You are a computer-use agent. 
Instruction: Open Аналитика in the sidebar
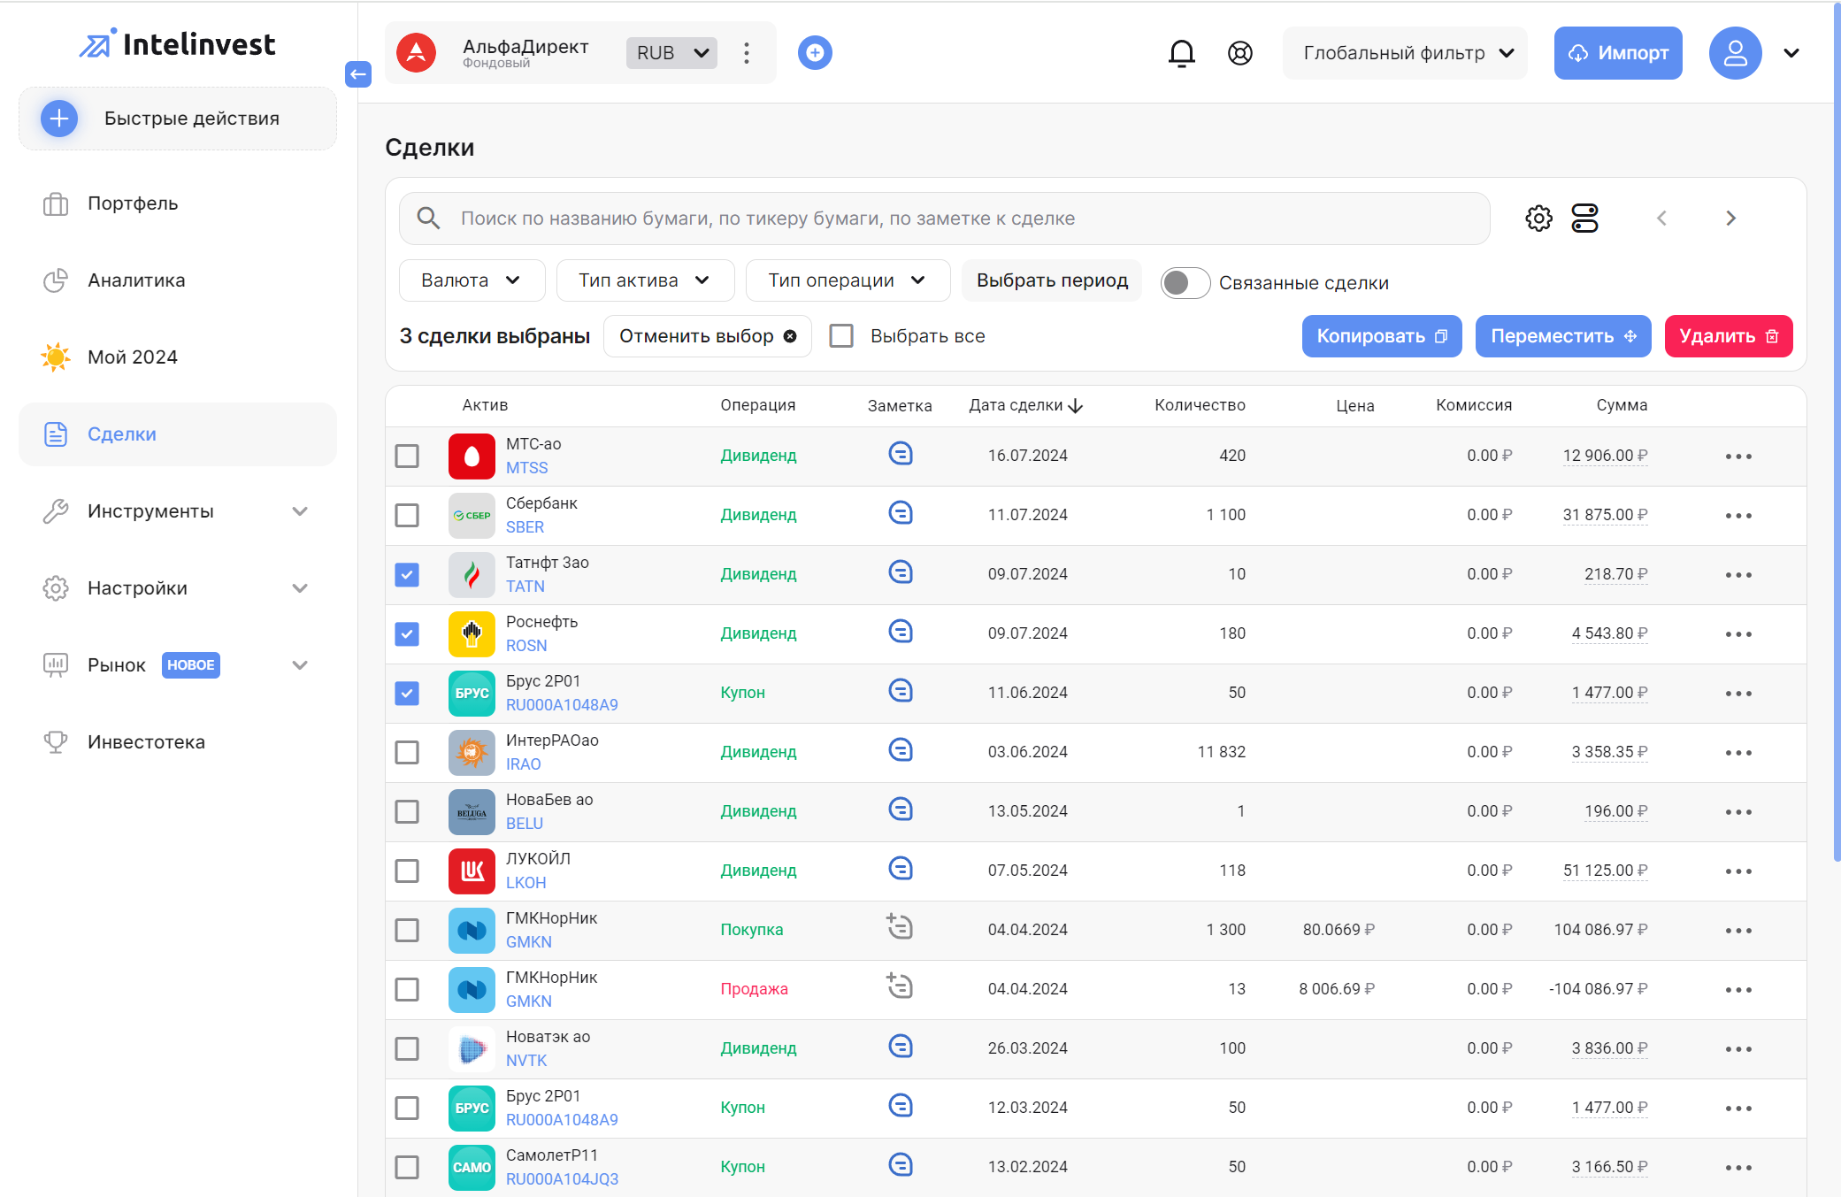pos(177,280)
